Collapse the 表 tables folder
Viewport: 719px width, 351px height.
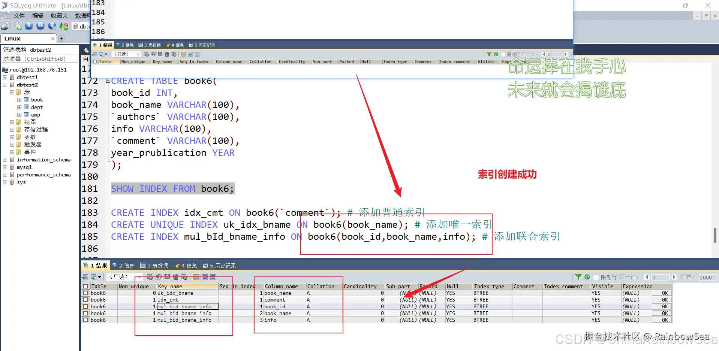[12, 92]
